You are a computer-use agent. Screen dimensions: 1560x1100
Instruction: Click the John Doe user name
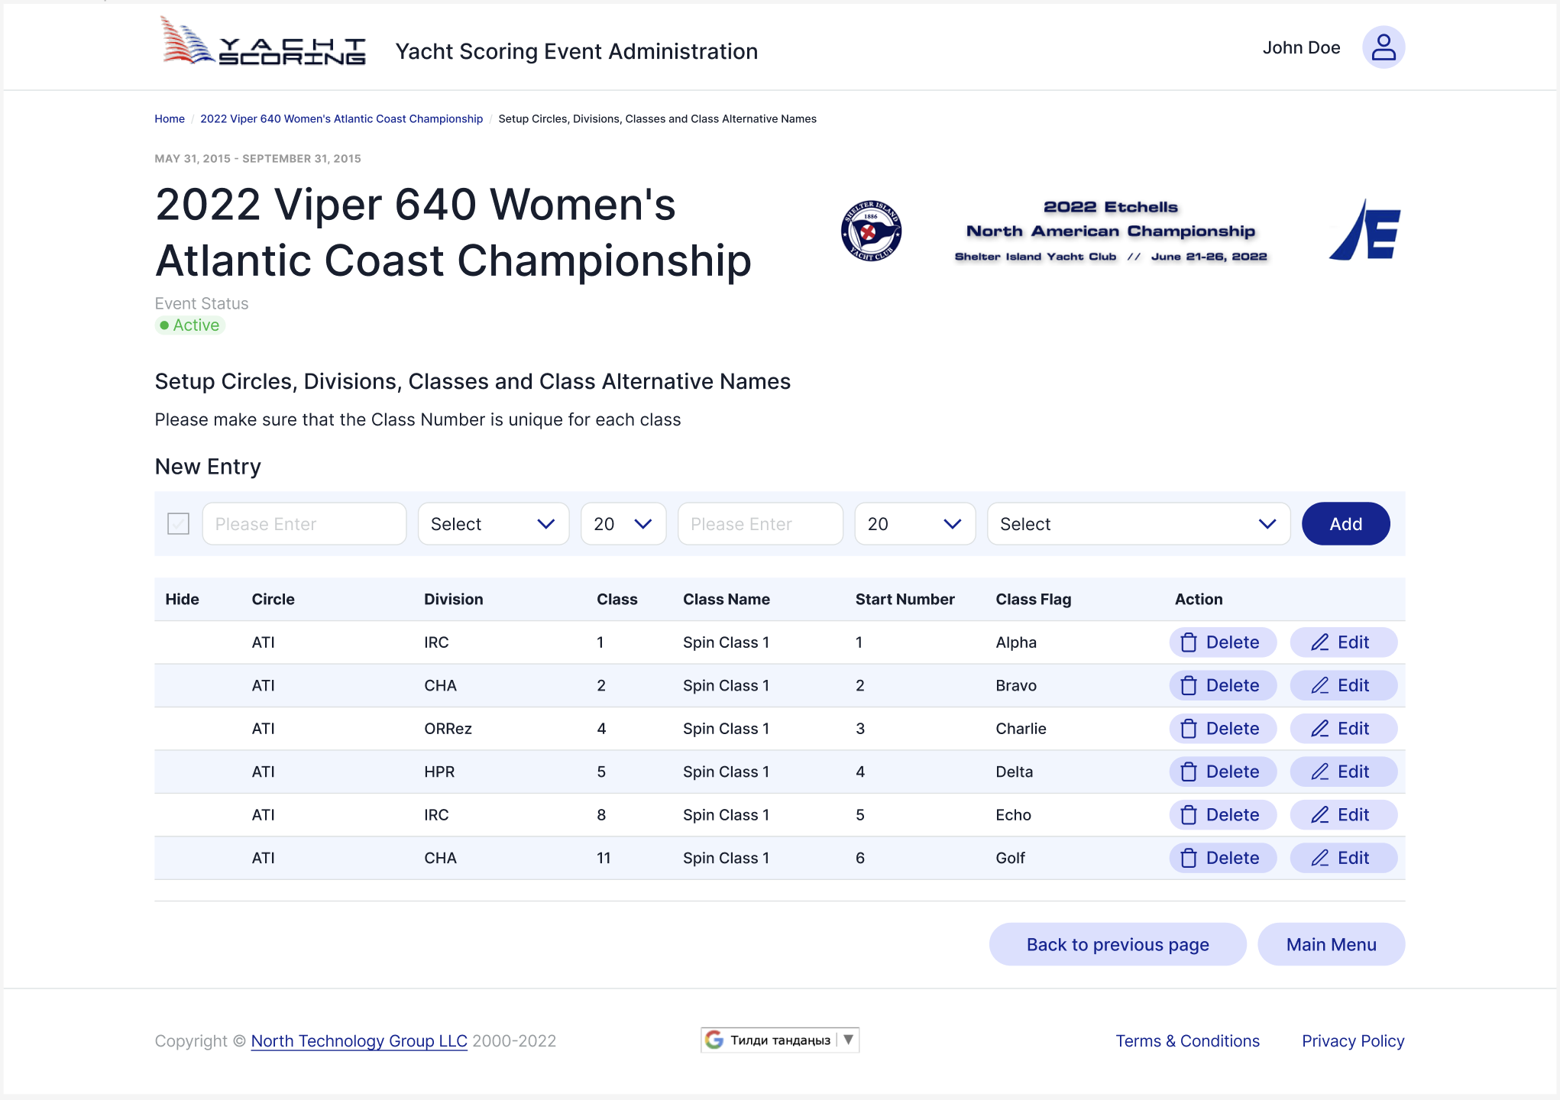point(1301,47)
